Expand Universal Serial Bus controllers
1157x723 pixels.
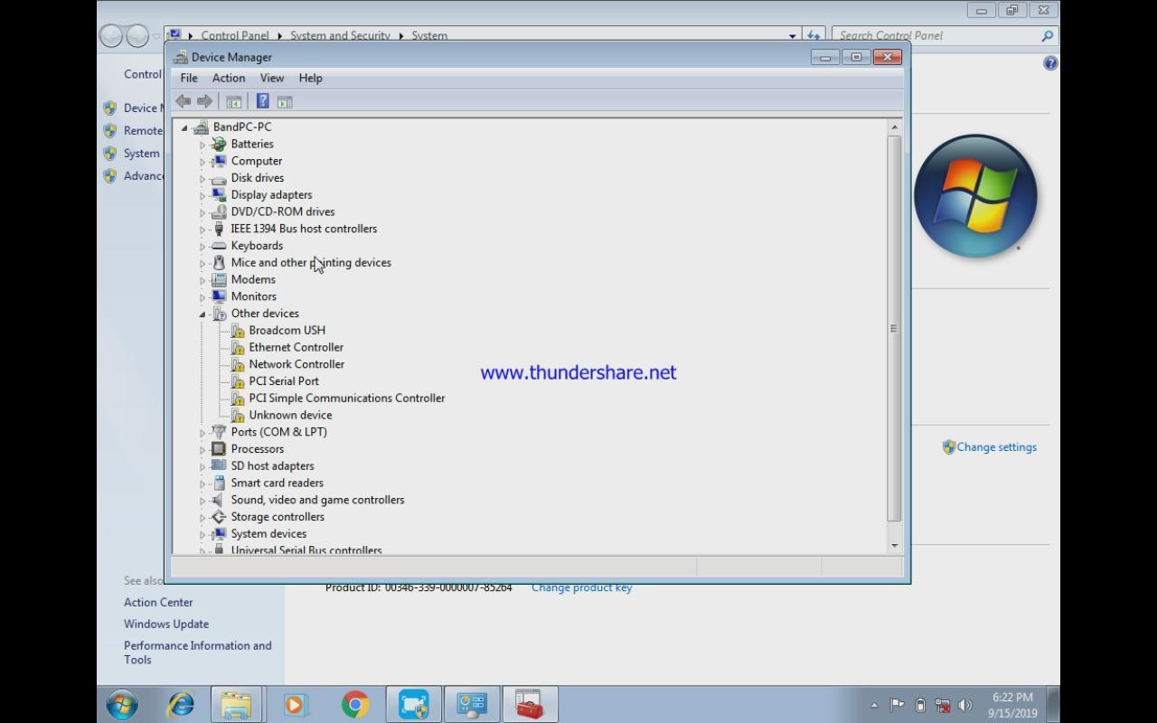pos(202,549)
